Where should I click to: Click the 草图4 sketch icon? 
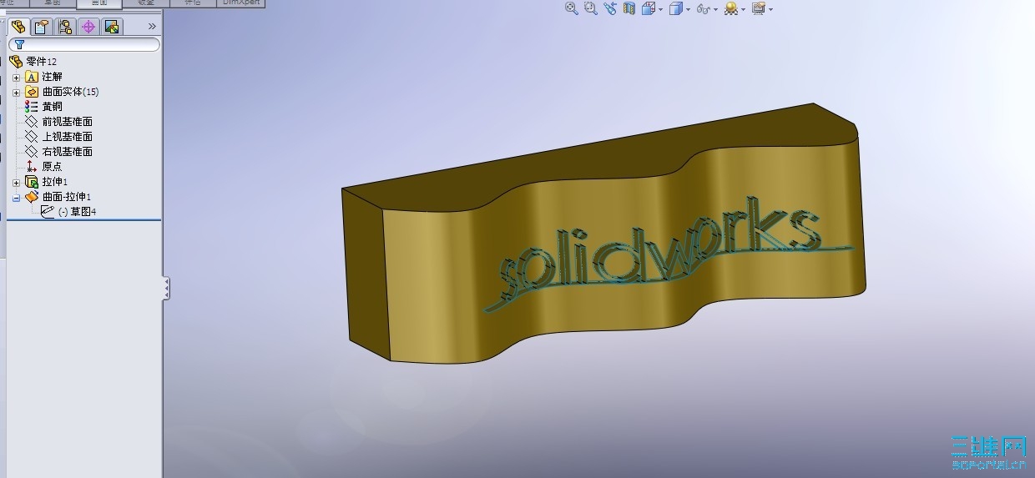point(48,212)
